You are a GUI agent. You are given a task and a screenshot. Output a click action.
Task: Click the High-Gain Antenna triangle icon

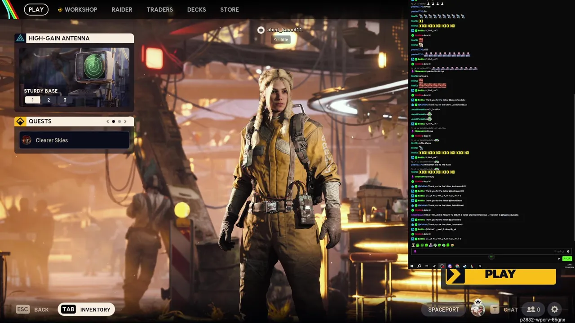(x=20, y=38)
